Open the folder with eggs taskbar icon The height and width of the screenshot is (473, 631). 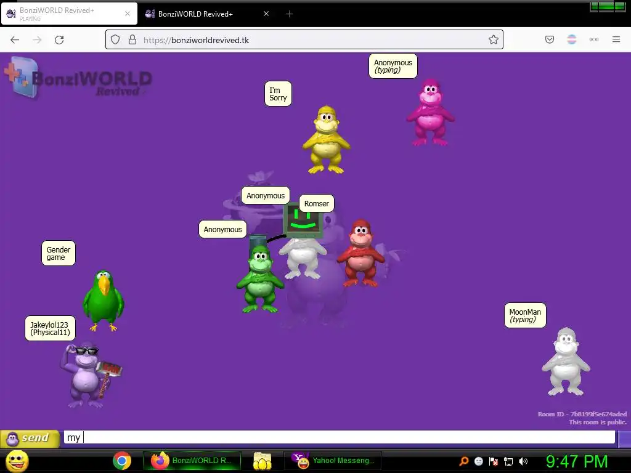(x=262, y=461)
